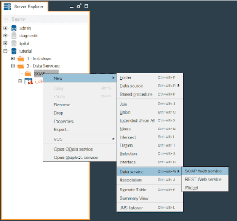Image resolution: width=237 pixels, height=221 pixels.
Task: Create a new Join view
Action: click(x=149, y=104)
